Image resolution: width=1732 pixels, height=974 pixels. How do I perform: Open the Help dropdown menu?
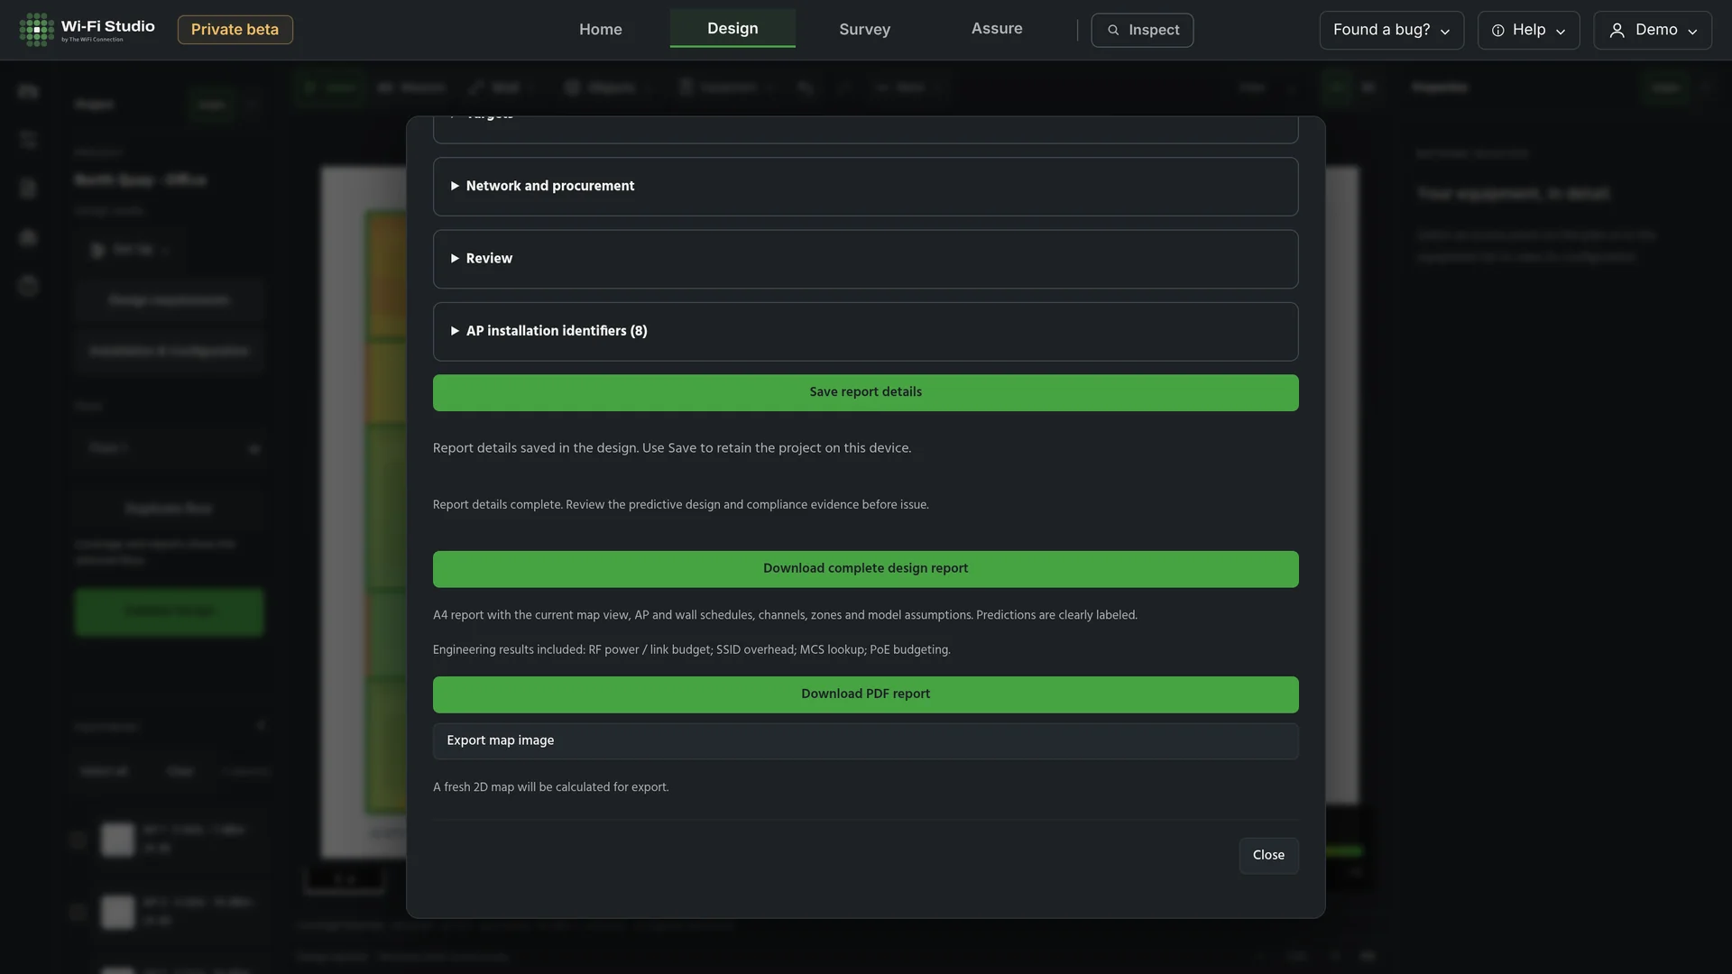coord(1528,30)
